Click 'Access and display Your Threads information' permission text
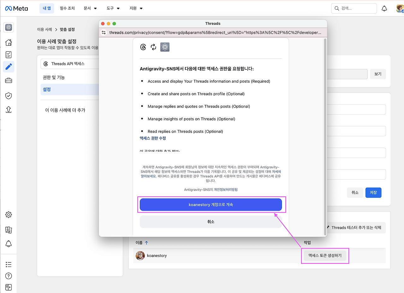 click(x=209, y=81)
